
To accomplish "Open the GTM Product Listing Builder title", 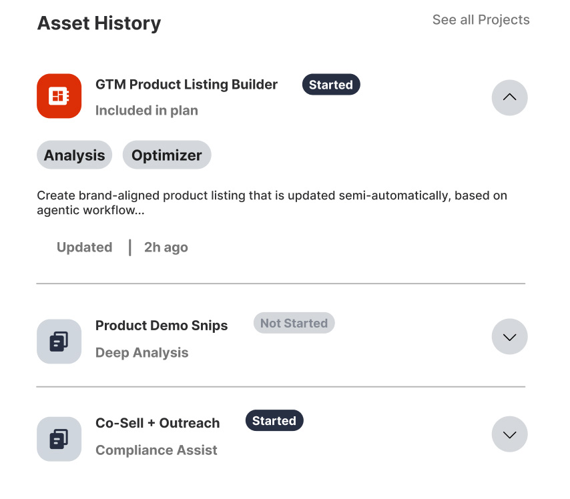I will point(186,85).
